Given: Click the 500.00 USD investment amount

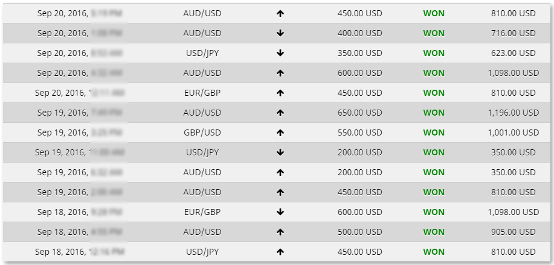Looking at the screenshot, I should coord(359,232).
